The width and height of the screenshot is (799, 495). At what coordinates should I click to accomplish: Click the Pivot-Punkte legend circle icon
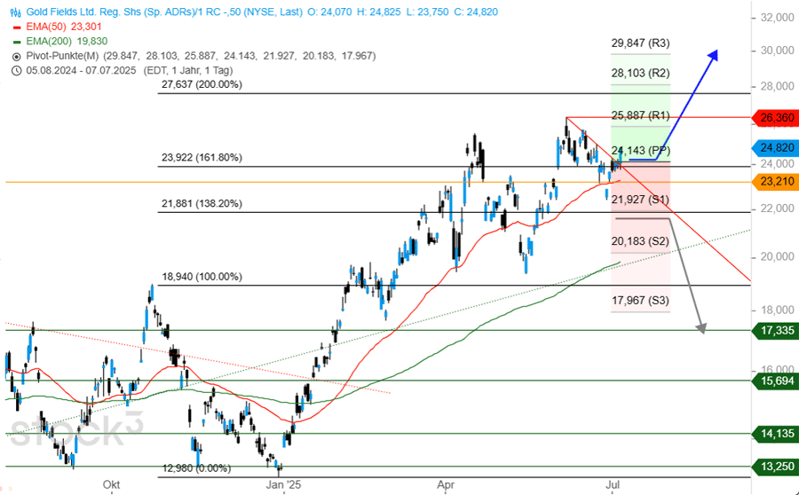[x=16, y=57]
